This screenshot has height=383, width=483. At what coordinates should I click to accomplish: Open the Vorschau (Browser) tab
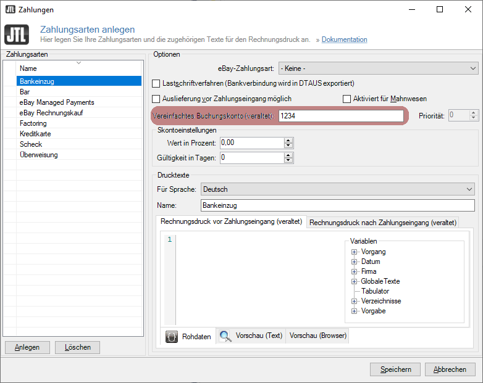coord(318,336)
